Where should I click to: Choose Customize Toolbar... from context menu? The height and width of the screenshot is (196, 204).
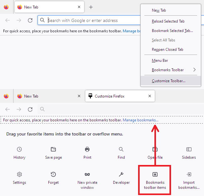(x=169, y=81)
